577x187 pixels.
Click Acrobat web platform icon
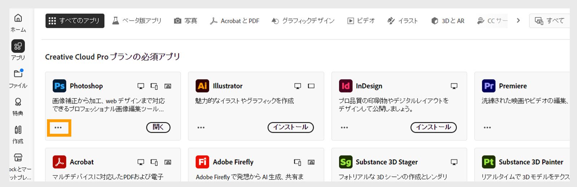pyautogui.click(x=168, y=162)
